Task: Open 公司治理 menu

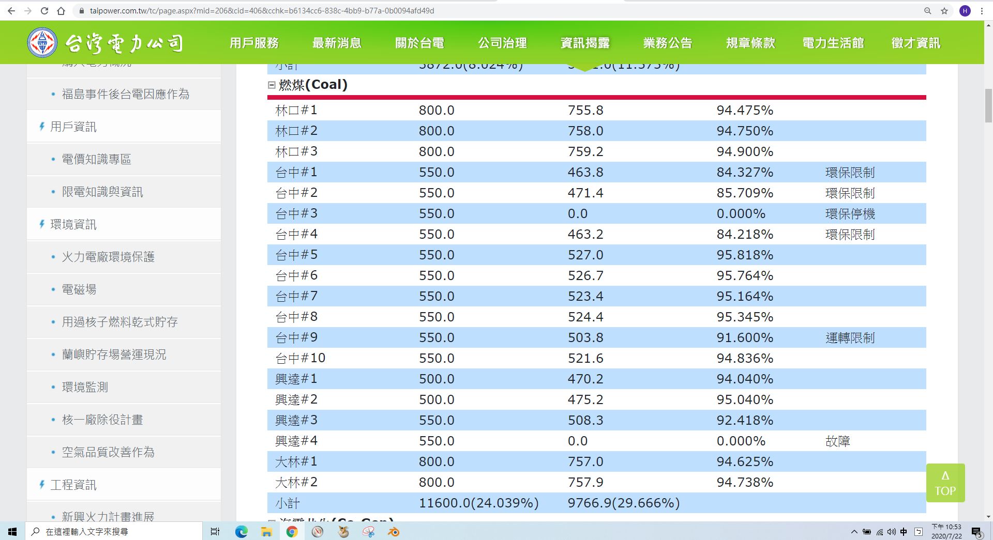Action: 502,43
